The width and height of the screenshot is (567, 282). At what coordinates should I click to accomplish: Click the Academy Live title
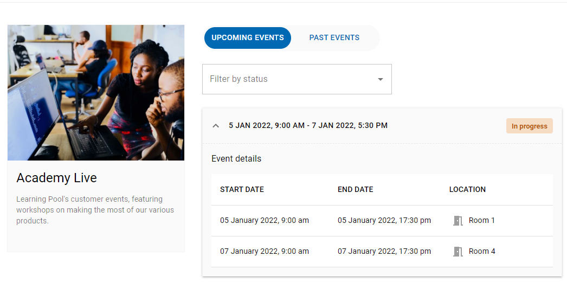coord(56,178)
